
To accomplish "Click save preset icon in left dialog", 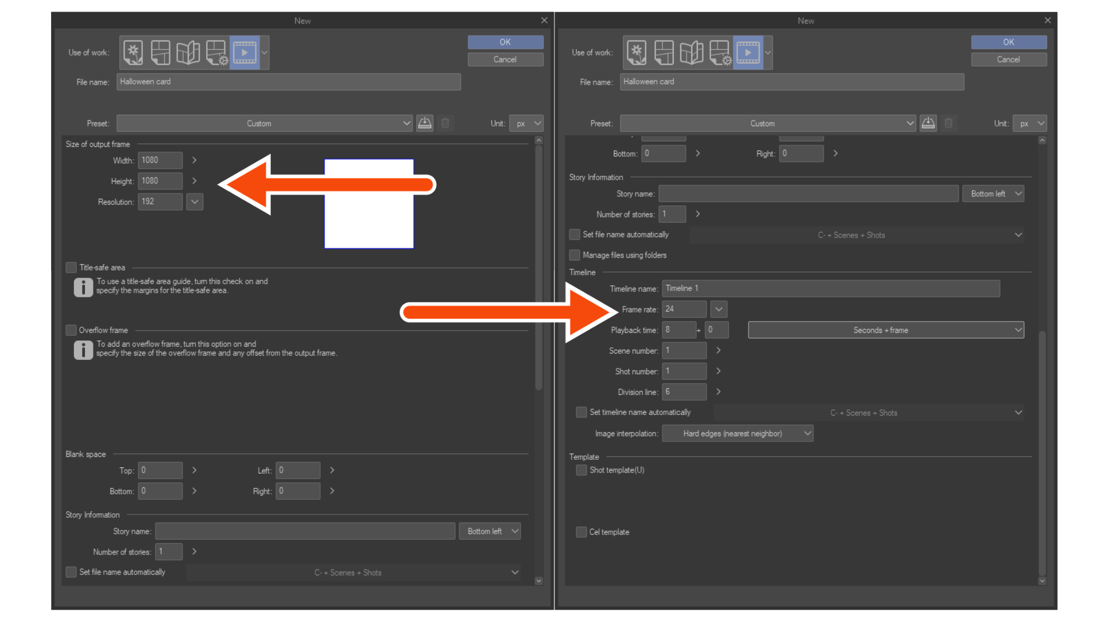I will point(425,123).
